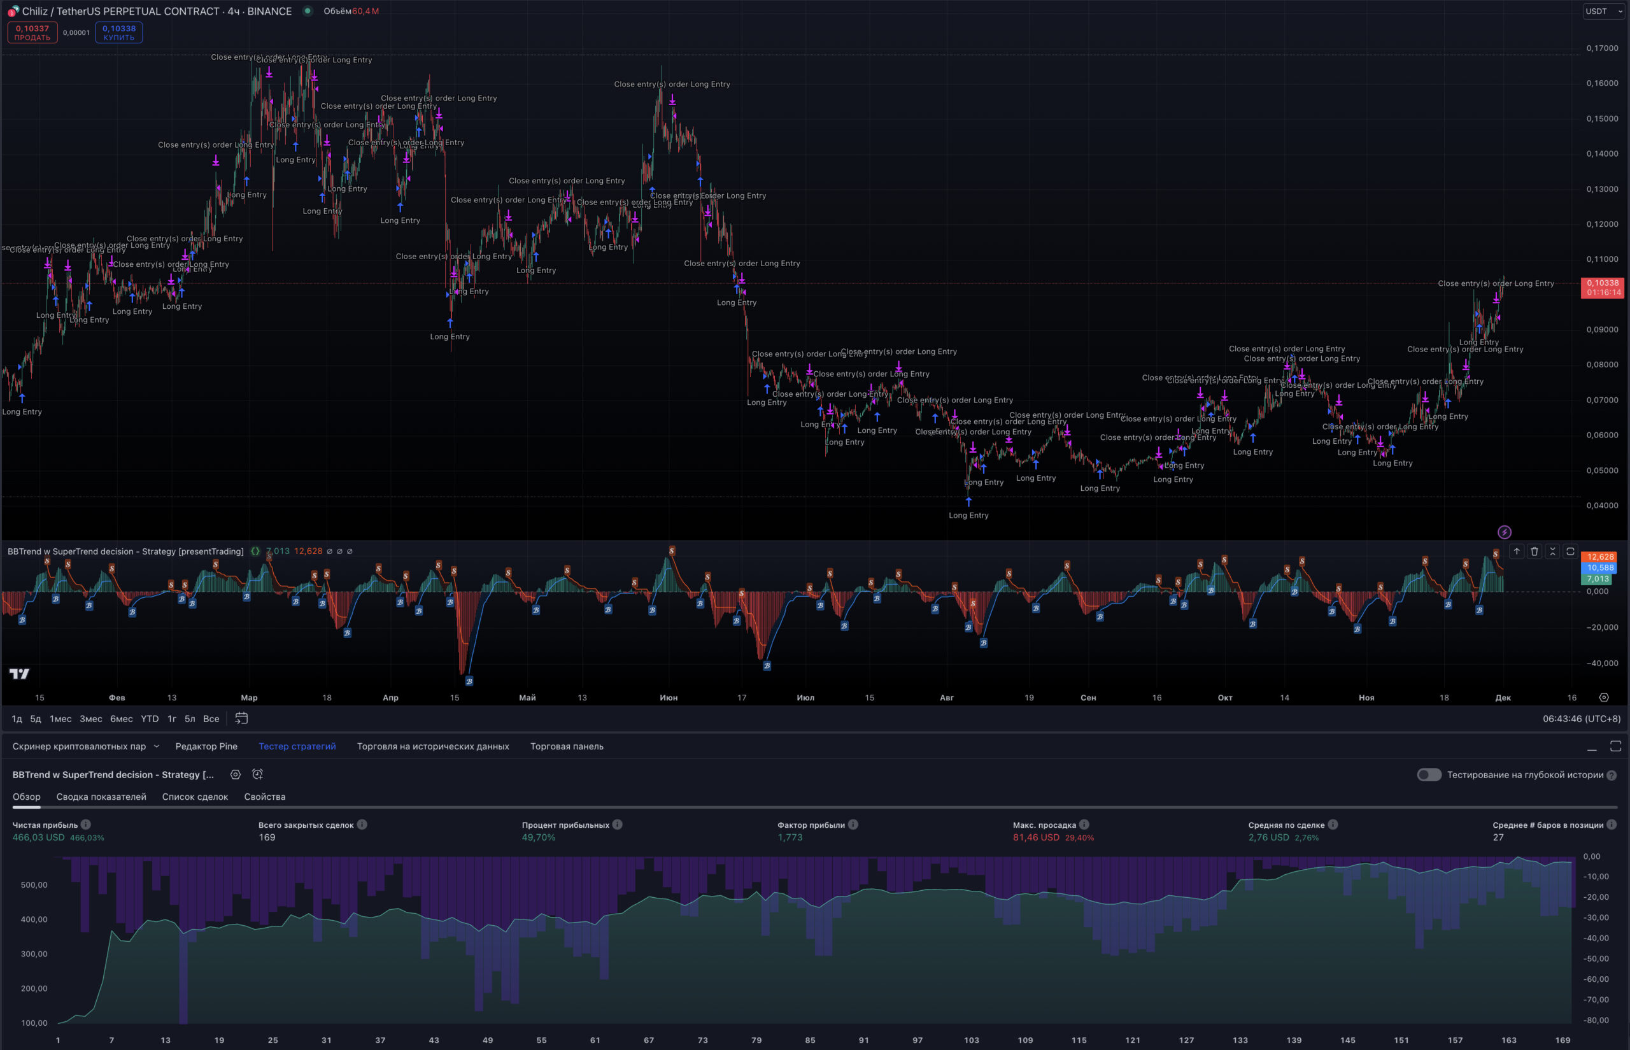1630x1050 pixels.
Task: Add an alert with the alarm-clock icon
Action: (x=258, y=774)
